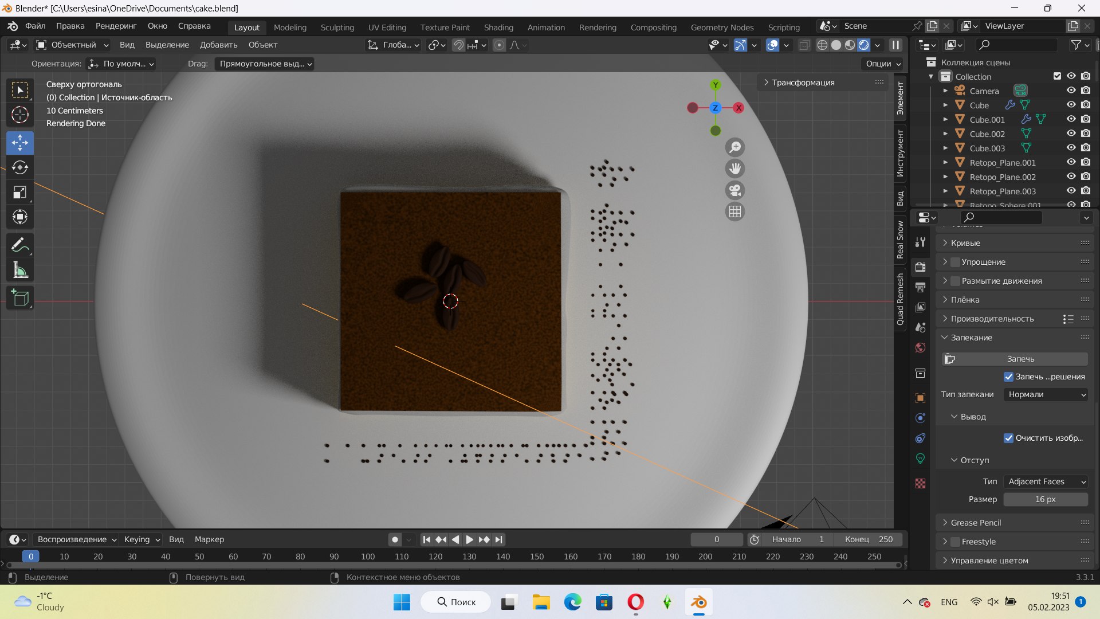Switch to the Modeling workspace tab

[x=290, y=28]
